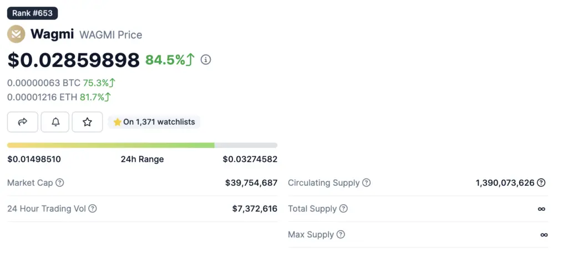Click the 24h high value $0.03274582

coord(250,159)
